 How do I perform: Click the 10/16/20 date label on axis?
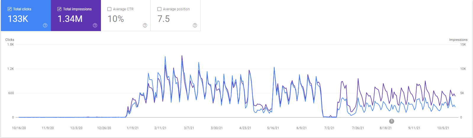19,128
